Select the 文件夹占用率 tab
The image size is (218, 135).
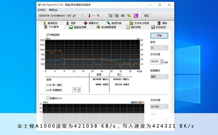point(139,23)
